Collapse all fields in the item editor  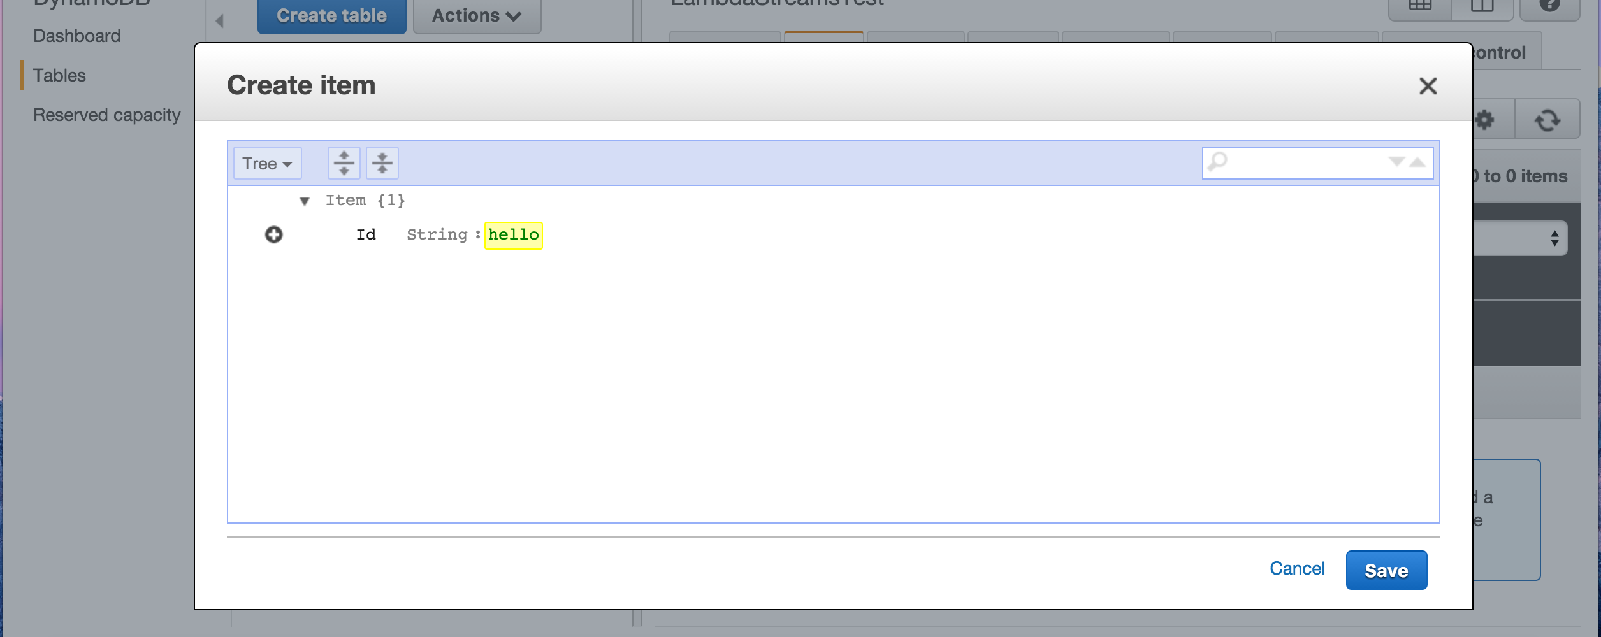[x=382, y=162]
